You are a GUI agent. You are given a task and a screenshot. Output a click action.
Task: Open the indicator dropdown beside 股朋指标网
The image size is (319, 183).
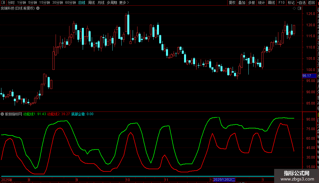[2, 114]
